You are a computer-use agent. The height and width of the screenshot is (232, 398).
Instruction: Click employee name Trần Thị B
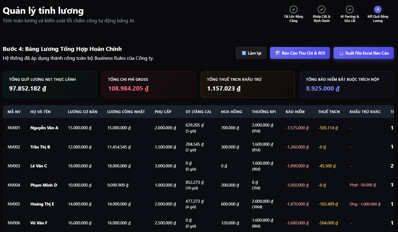tap(40, 147)
